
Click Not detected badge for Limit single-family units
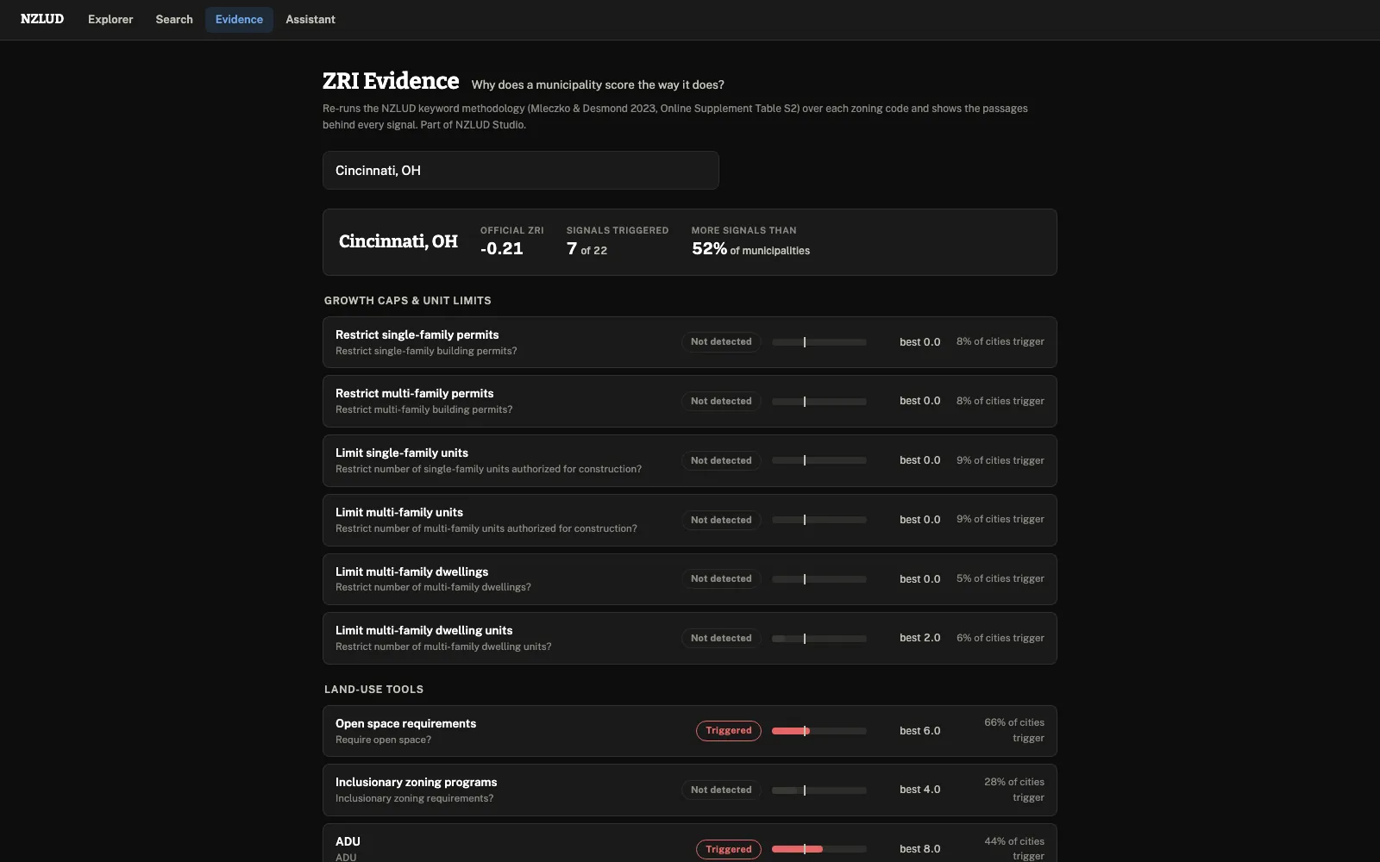(721, 460)
